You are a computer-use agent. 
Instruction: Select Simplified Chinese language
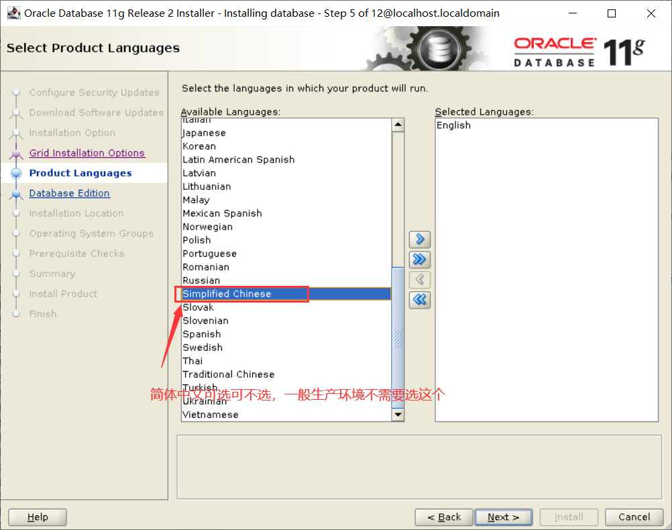tap(286, 294)
